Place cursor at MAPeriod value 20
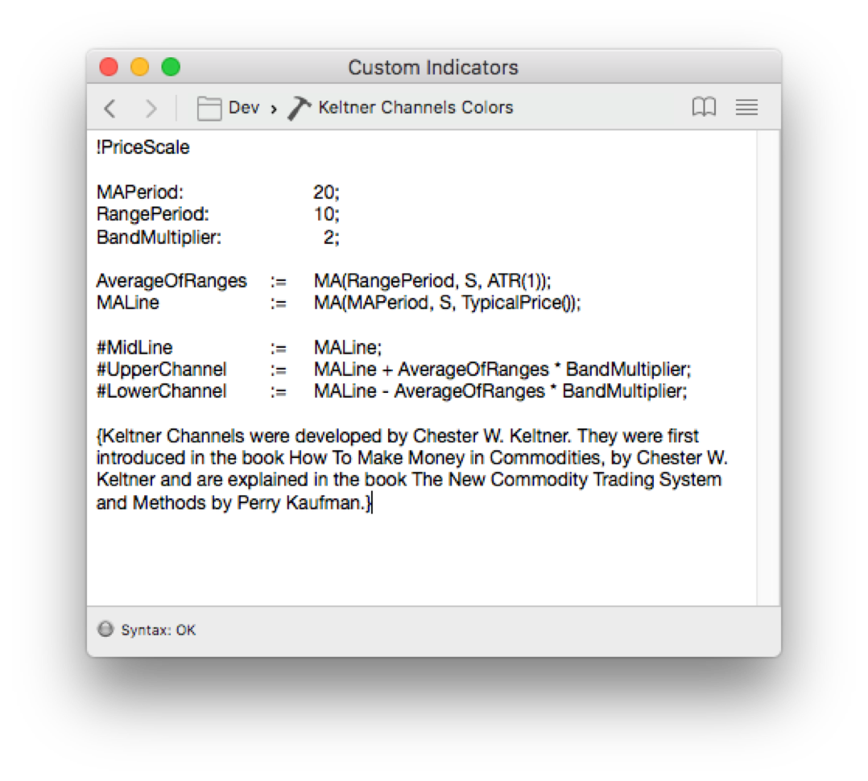This screenshot has height=781, width=868. point(325,192)
